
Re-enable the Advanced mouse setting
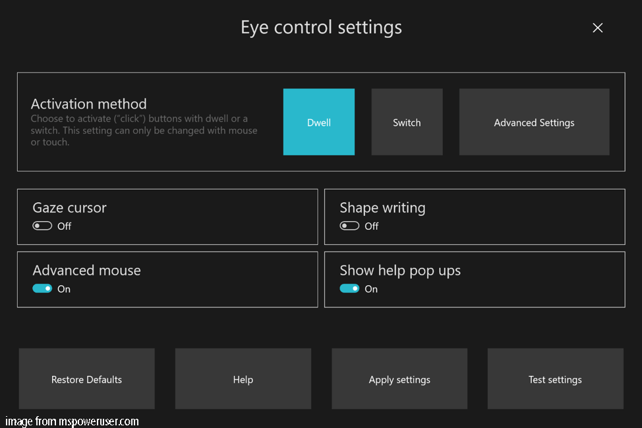(x=42, y=288)
